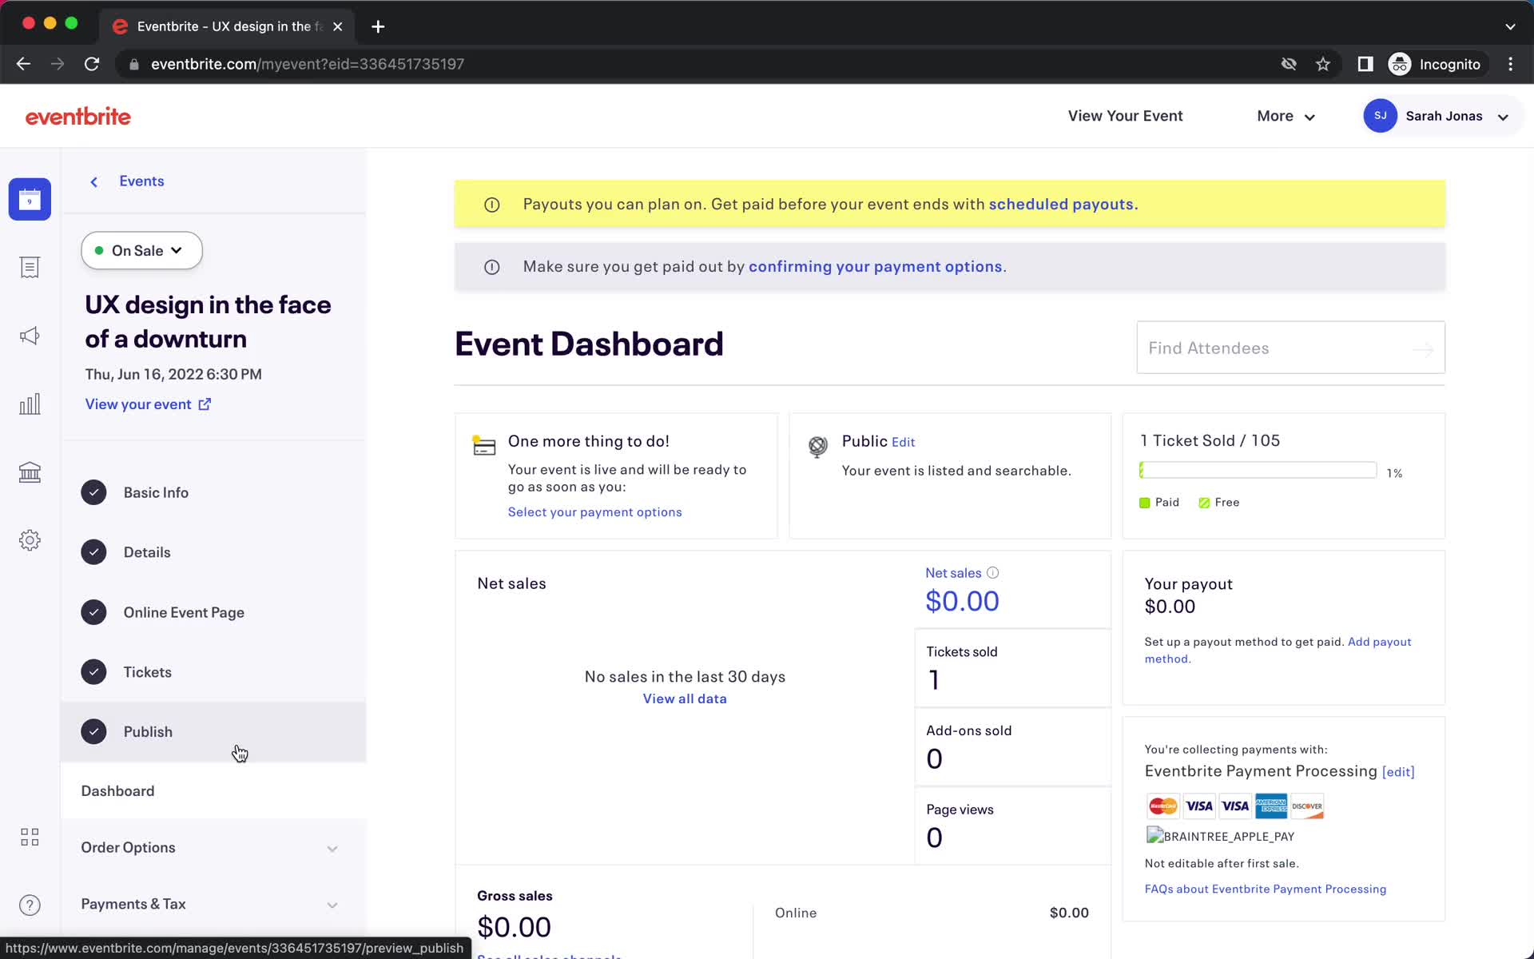The image size is (1534, 959).
Task: Open confirming your payment options link
Action: [875, 266]
